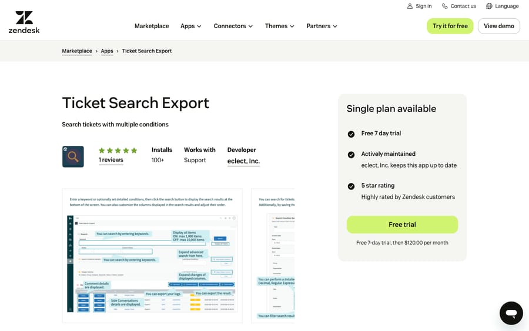Click the Installs 100+ value
Screen dimensions: 529x331
click(158, 161)
